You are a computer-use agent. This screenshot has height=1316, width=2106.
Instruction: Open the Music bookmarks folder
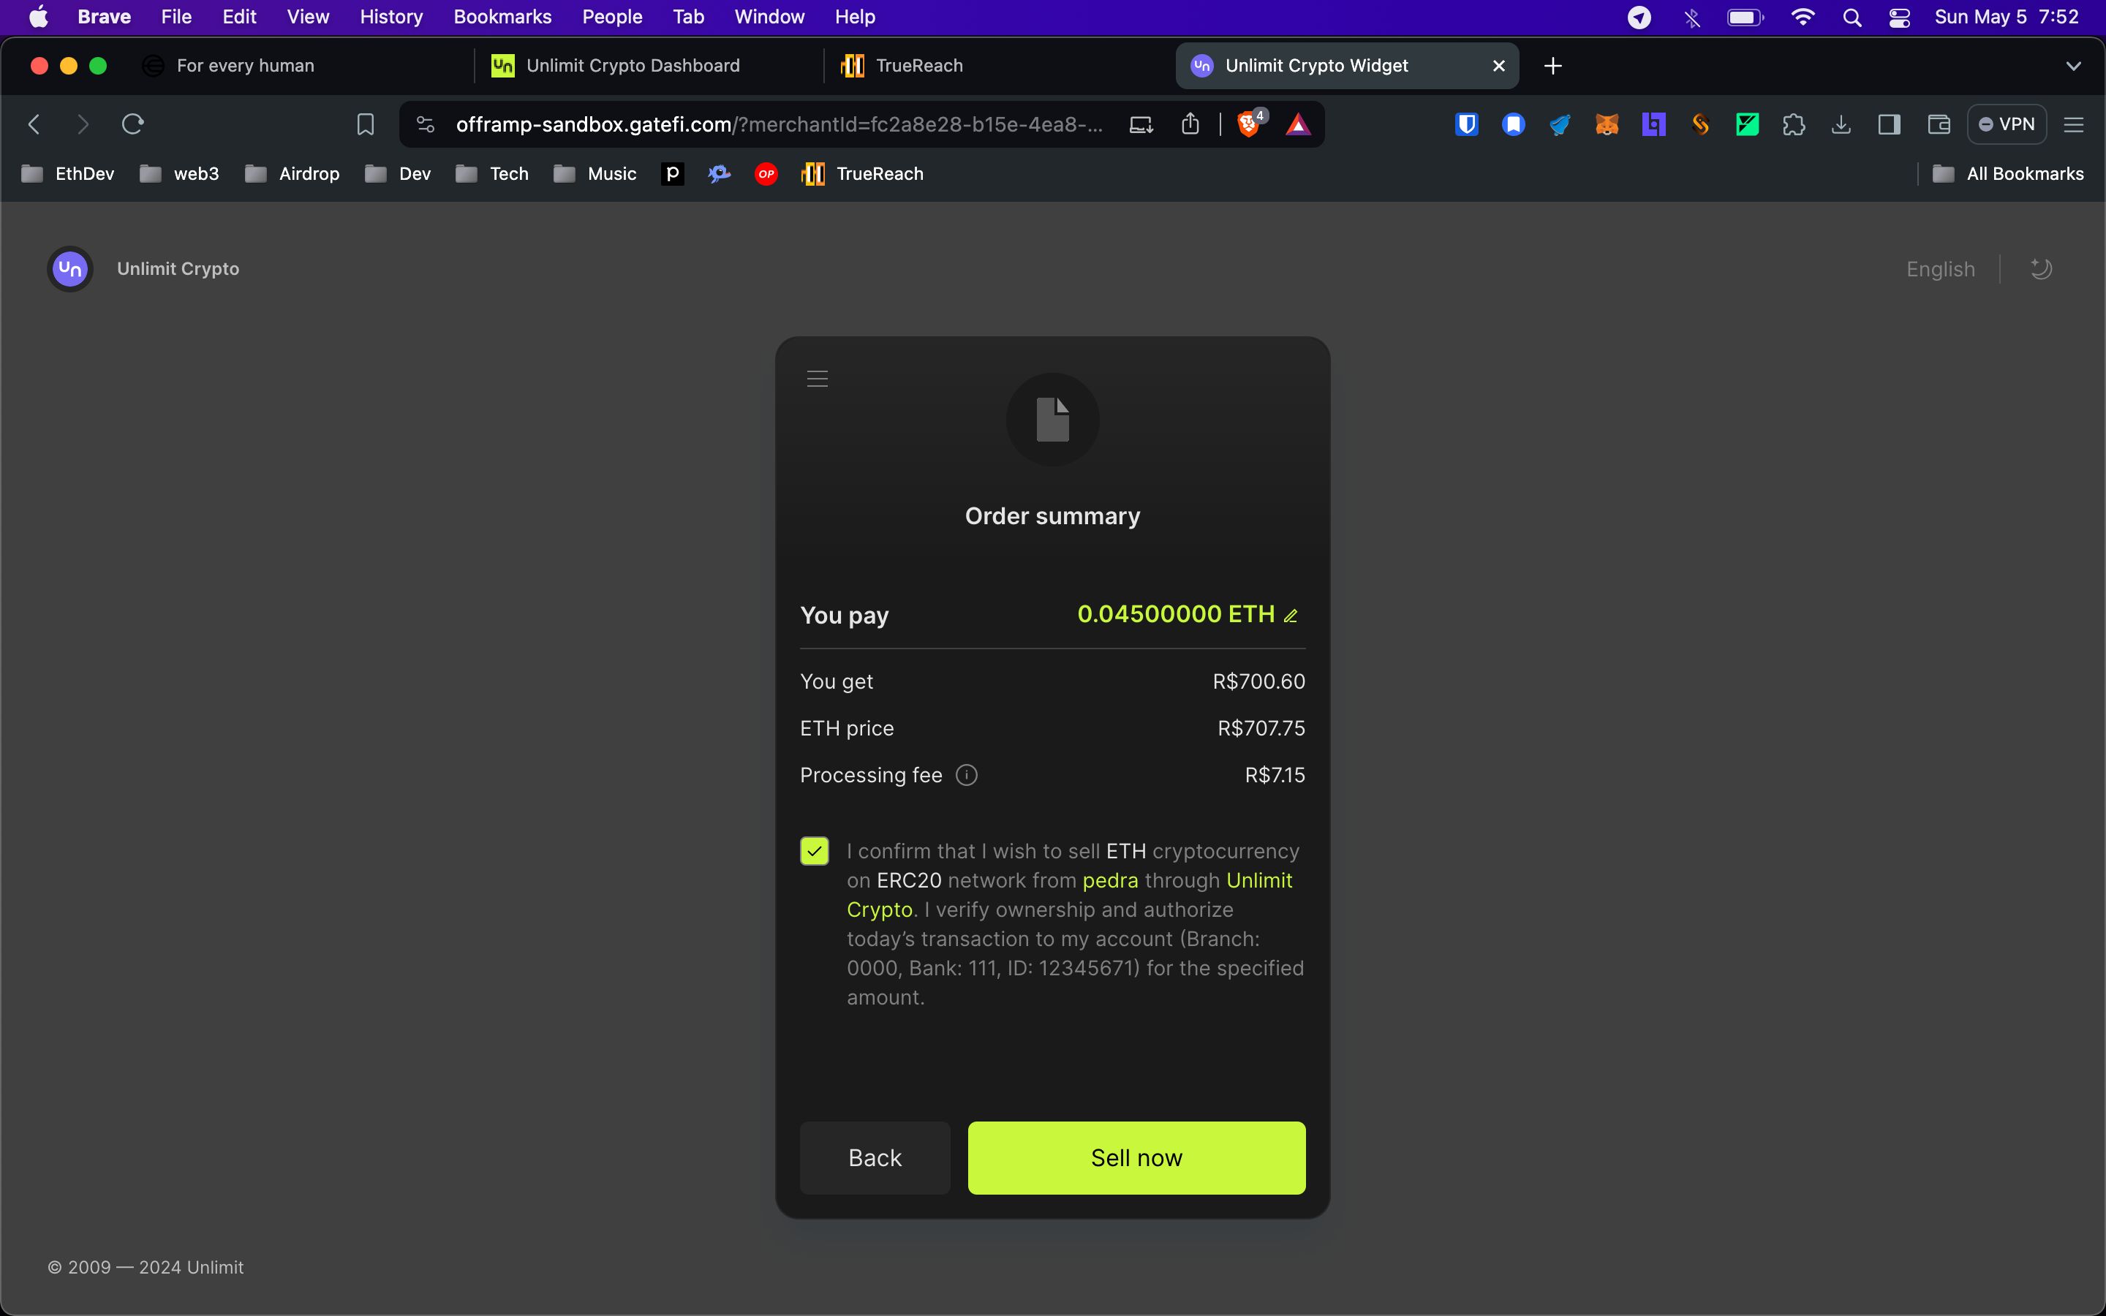pos(595,174)
